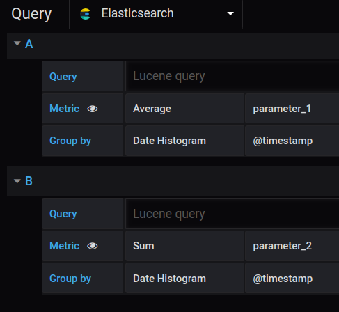Select the parameter_2 field segment
The height and width of the screenshot is (312, 339).
[292, 246]
